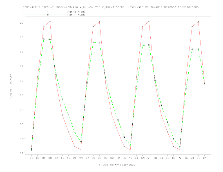The height and width of the screenshot is (172, 223).
Task: Click x-axis tick label 27
Action: click(87, 158)
